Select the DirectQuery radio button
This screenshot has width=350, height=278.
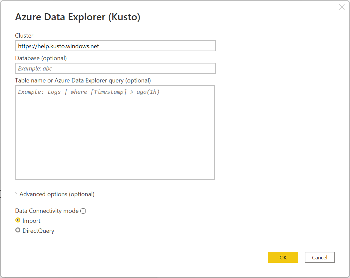[x=18, y=230]
